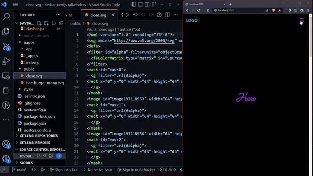Open package-lock.json file
Image resolution: width=313 pixels, height=176 pixels.
point(40,116)
